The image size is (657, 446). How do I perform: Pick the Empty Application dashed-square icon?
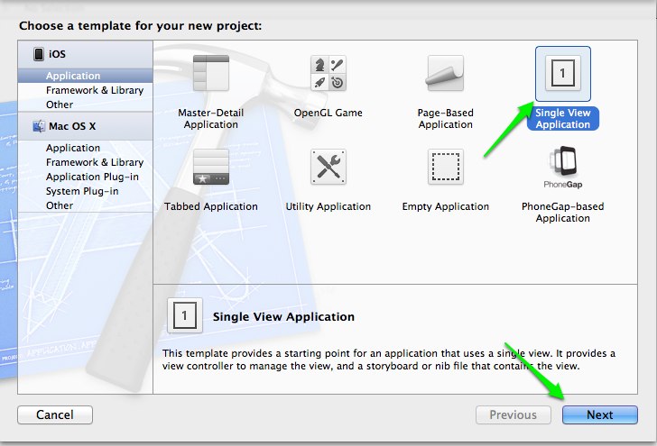pyautogui.click(x=446, y=167)
